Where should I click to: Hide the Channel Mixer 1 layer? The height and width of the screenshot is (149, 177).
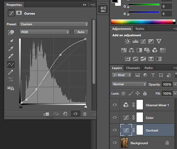point(115,105)
